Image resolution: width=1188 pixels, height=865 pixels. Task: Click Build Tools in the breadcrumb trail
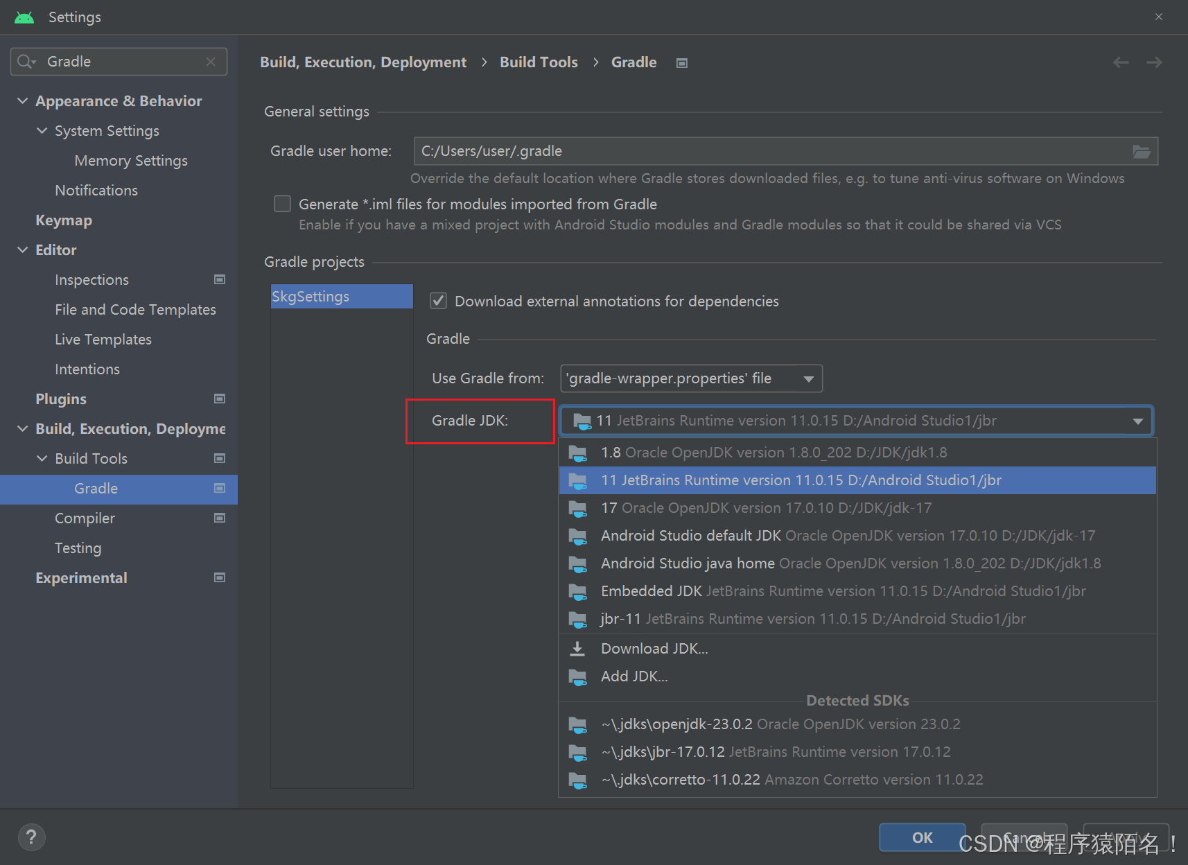point(539,62)
